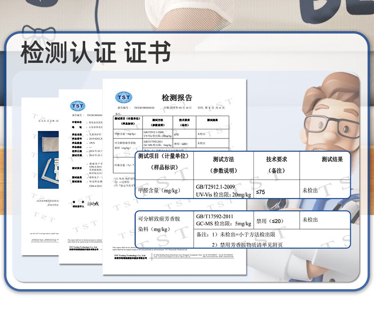
Task: Click the standard "GB/T2912.1-2009" in enlarged table
Action: (x=215, y=187)
